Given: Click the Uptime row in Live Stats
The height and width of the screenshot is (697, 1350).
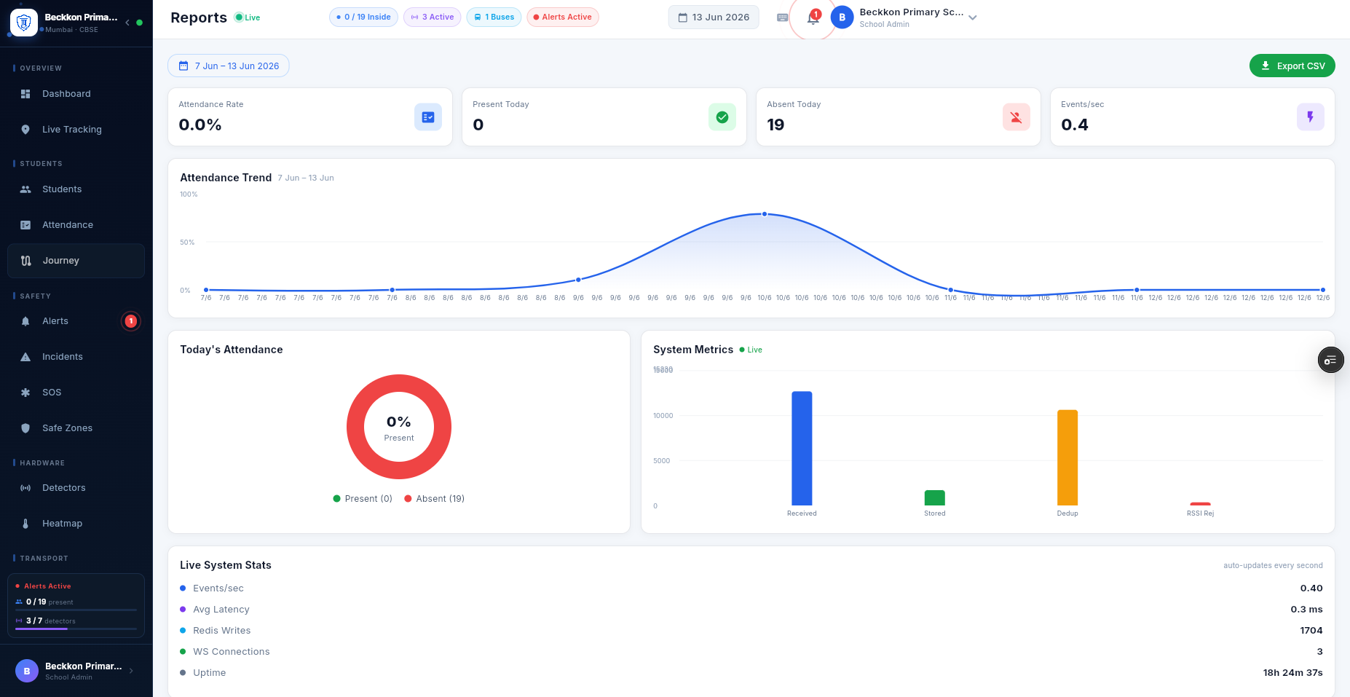Looking at the screenshot, I should click(751, 673).
